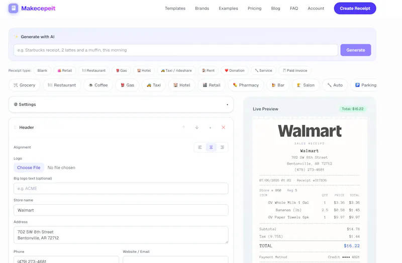The width and height of the screenshot is (402, 263).
Task: Click GV Paper Towels 6pk row
Action: point(310,217)
